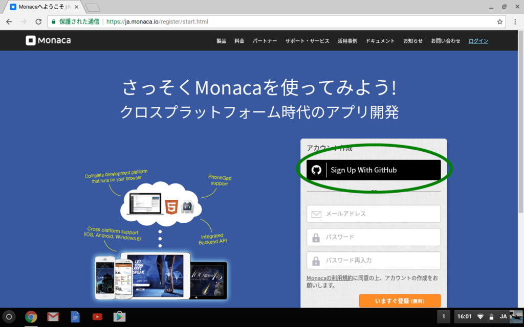Open the 製品 menu item
Image resolution: width=524 pixels, height=327 pixels.
(x=221, y=41)
